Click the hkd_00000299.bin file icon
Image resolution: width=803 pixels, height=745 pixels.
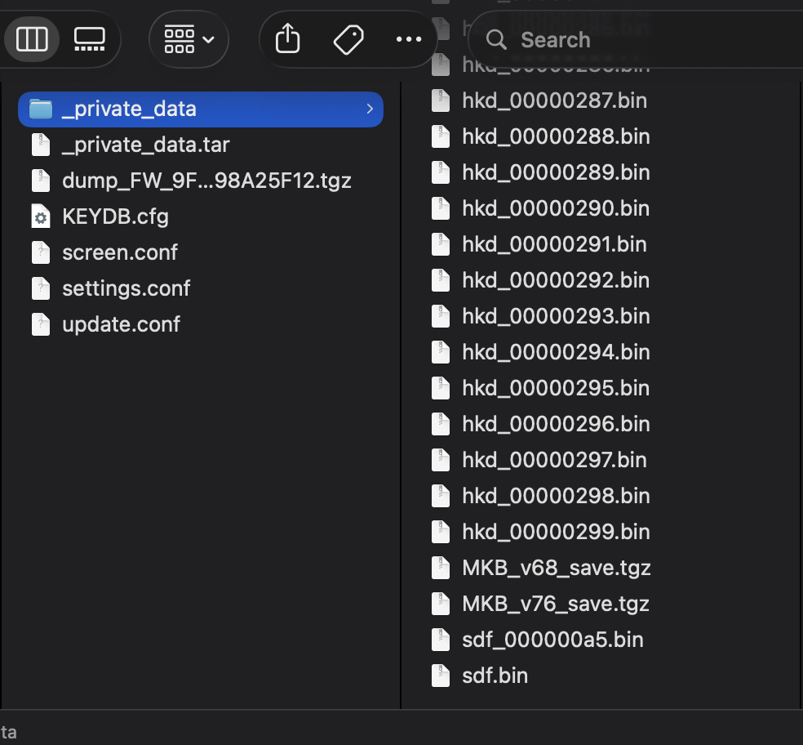tap(441, 532)
